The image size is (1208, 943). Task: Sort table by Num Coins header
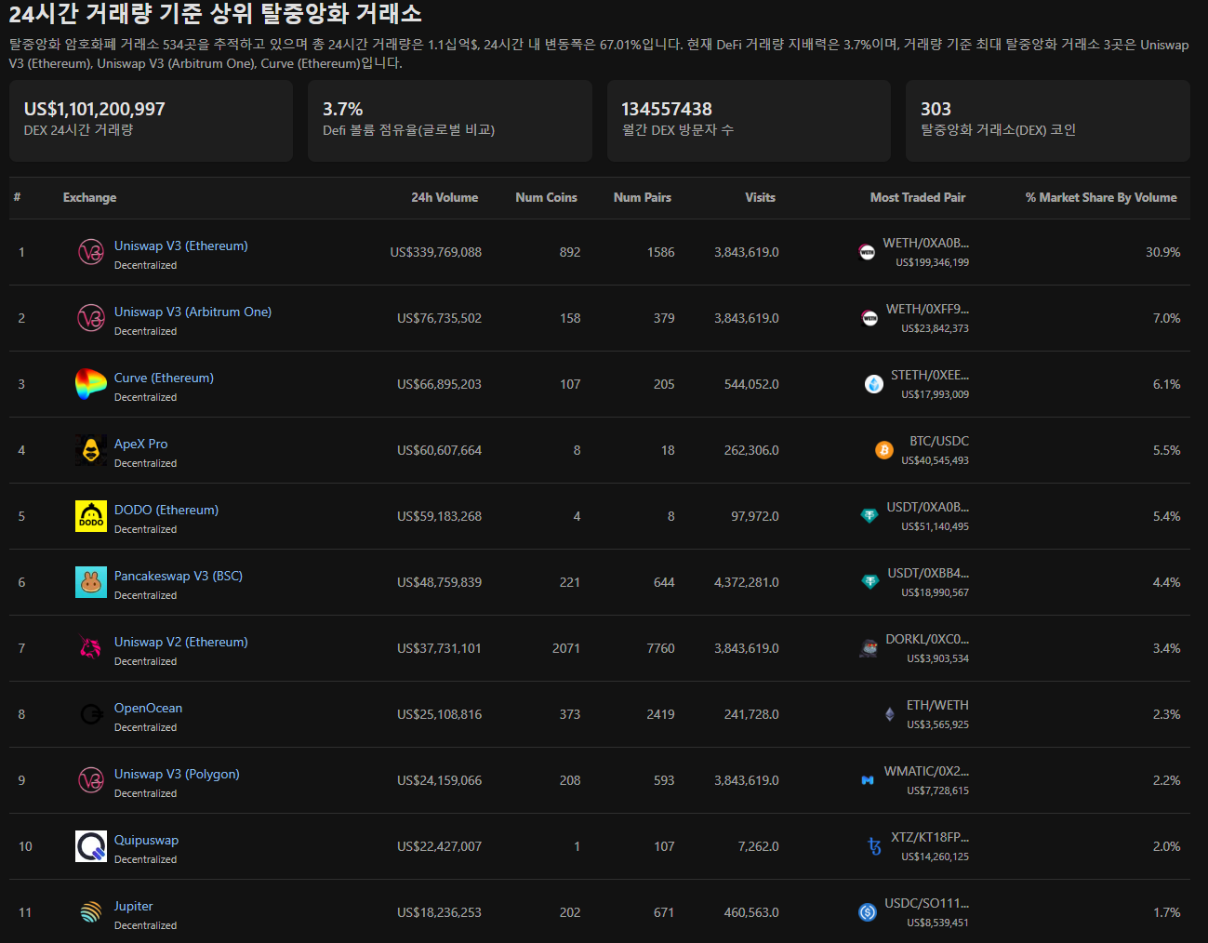[546, 197]
